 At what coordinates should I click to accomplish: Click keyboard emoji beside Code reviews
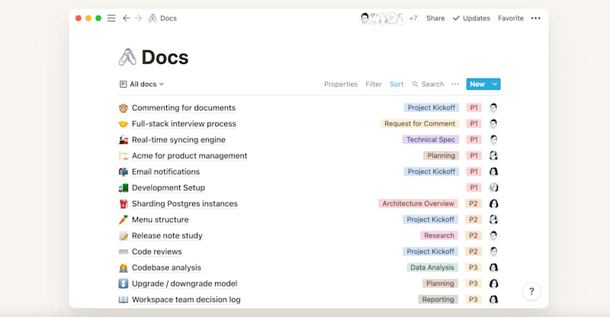[124, 251]
